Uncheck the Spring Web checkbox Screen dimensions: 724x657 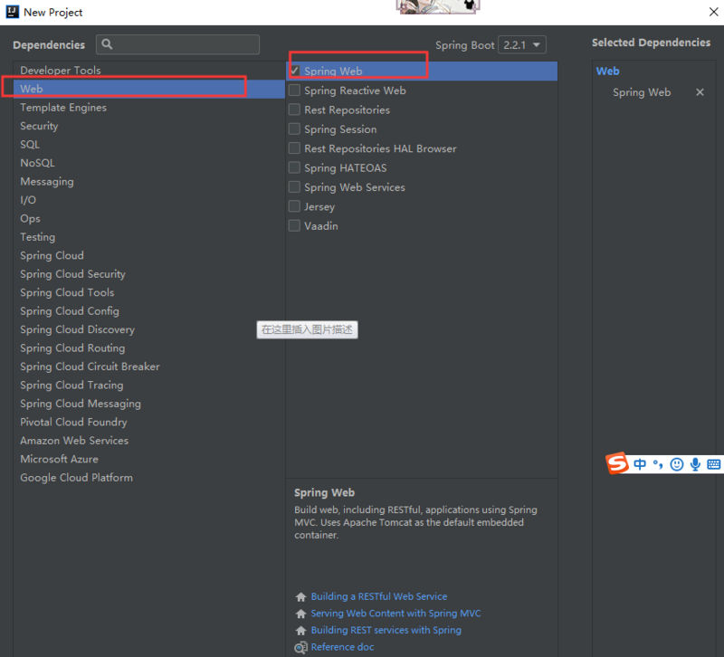point(295,71)
